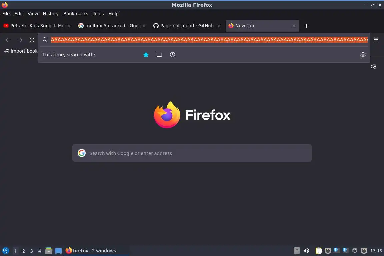
Task: Open the Bookmarks menu
Action: point(76,14)
